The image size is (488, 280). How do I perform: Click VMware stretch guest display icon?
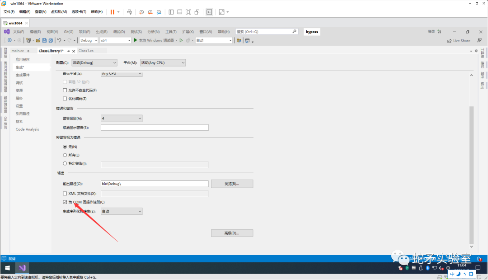click(221, 12)
